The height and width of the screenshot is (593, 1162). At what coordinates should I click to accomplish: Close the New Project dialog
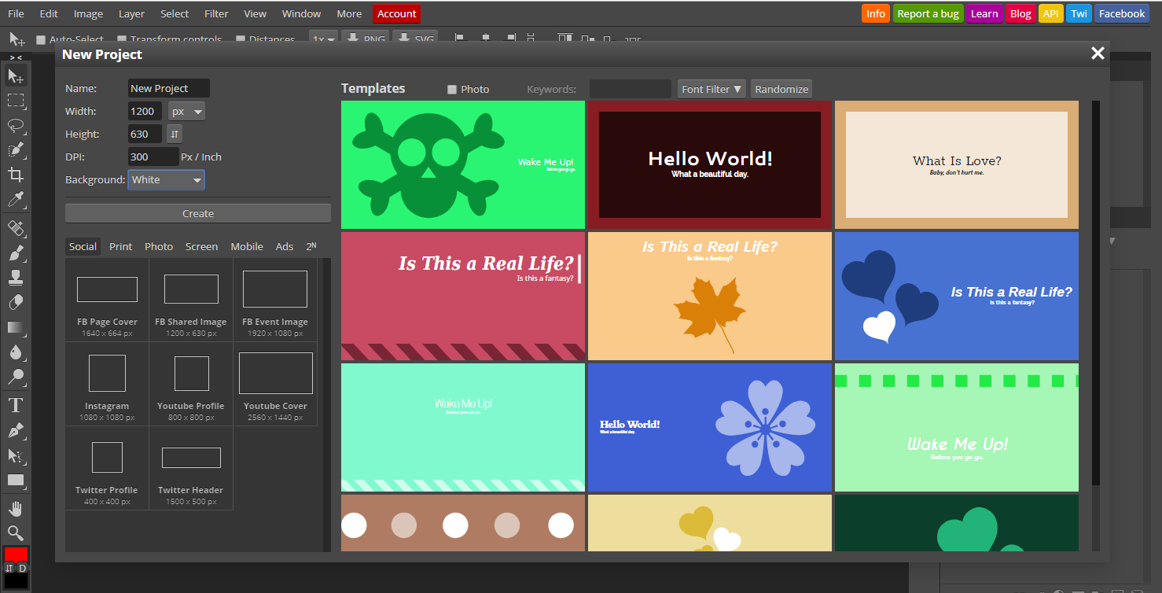(x=1098, y=53)
